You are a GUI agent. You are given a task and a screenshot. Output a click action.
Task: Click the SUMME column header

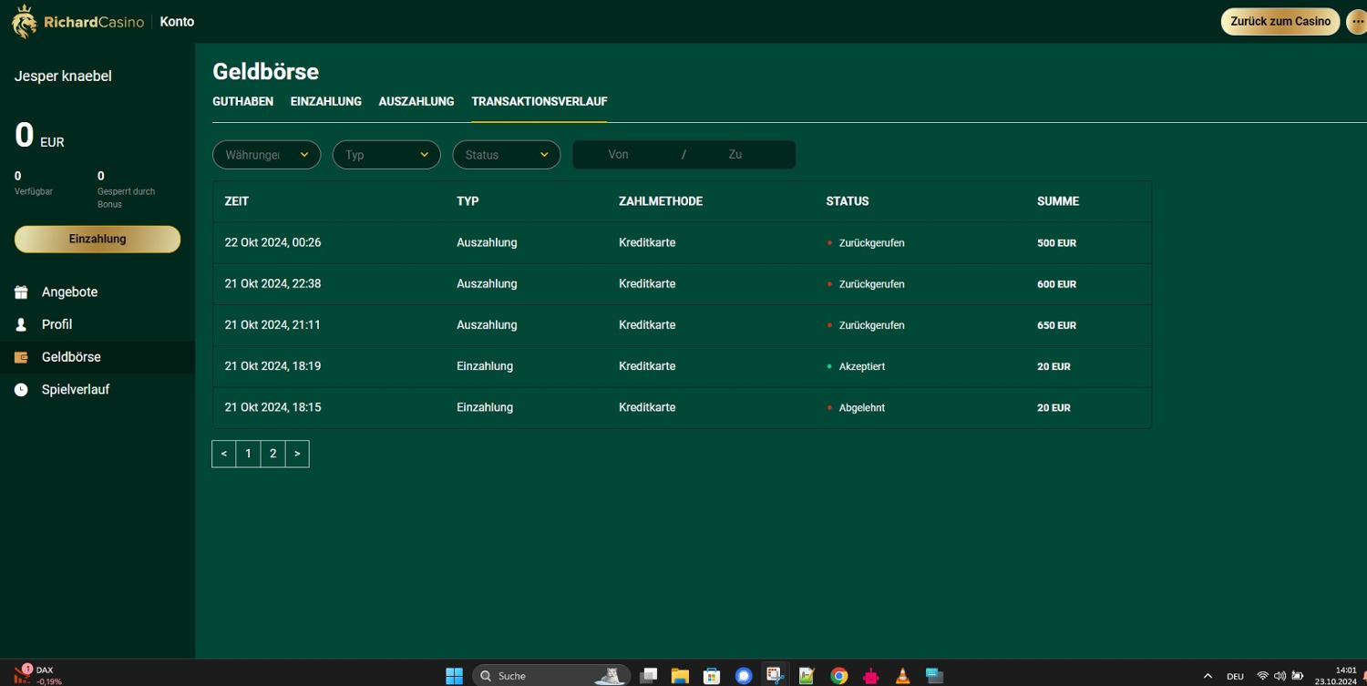[1058, 201]
